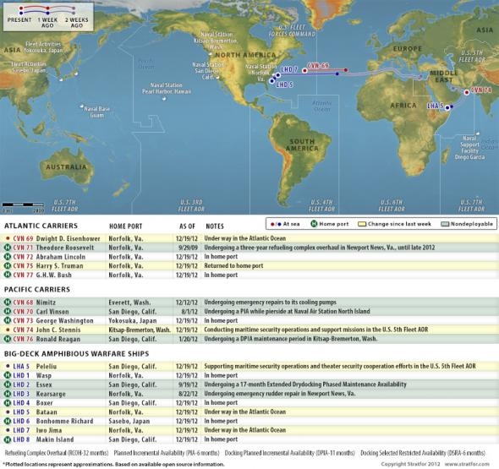
Task: Select home port icon for LHD 3 Kearsarge
Action: pos(8,394)
